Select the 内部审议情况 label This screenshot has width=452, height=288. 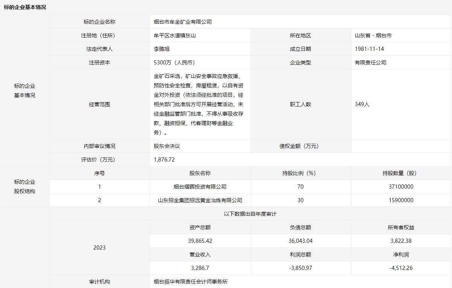point(99,146)
